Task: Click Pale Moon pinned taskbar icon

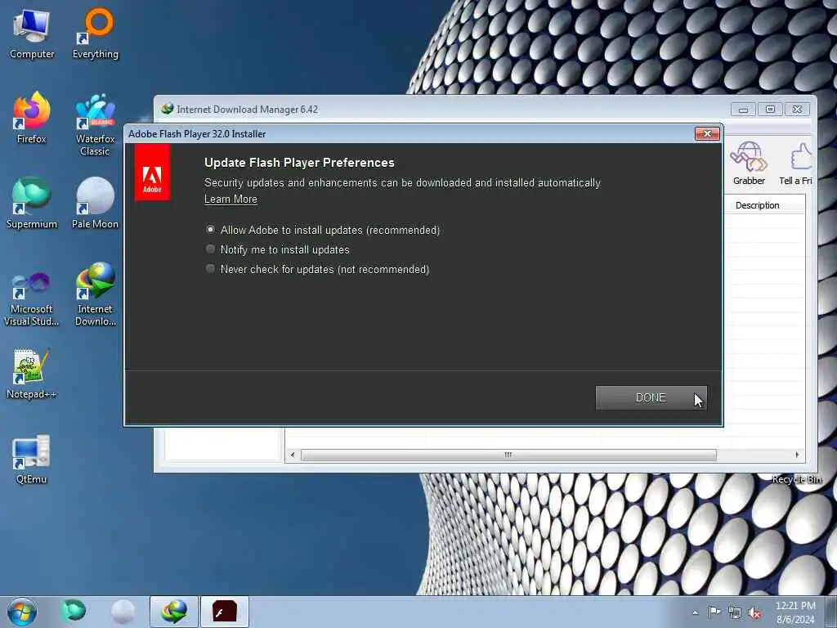Action: (x=123, y=612)
